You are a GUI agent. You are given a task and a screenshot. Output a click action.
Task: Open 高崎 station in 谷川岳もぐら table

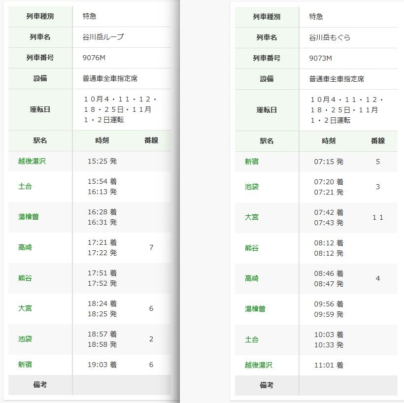click(252, 278)
